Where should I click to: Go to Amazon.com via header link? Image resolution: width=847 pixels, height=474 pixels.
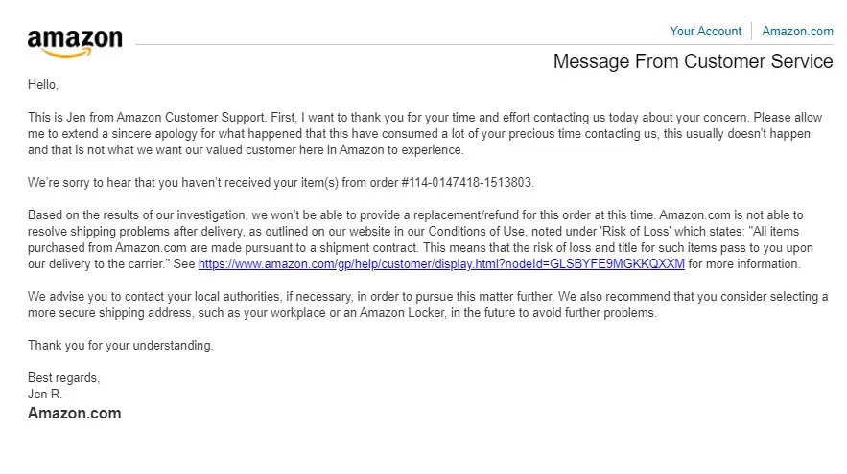(797, 31)
